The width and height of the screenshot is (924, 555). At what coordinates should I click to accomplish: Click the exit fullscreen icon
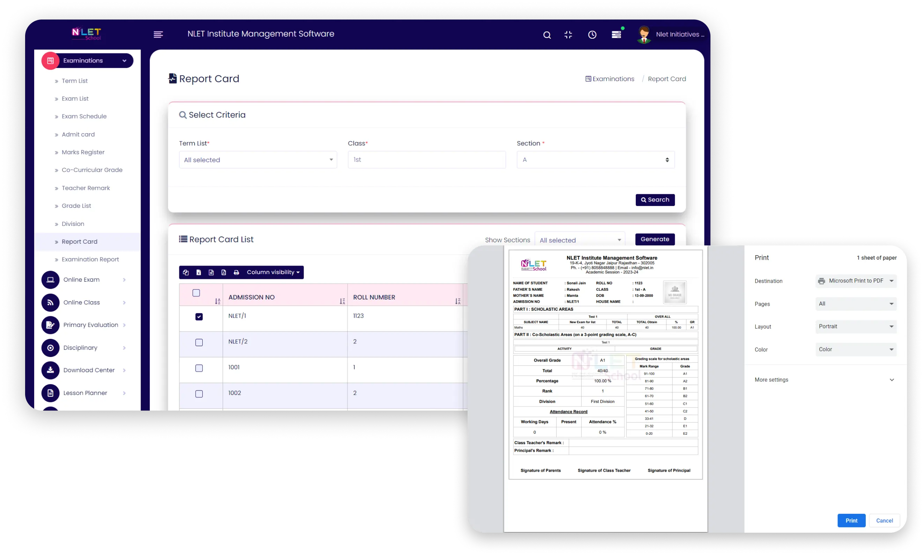568,35
